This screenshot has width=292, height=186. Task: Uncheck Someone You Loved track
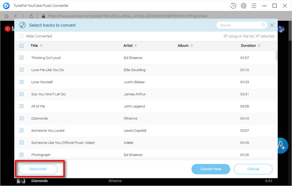[21, 131]
